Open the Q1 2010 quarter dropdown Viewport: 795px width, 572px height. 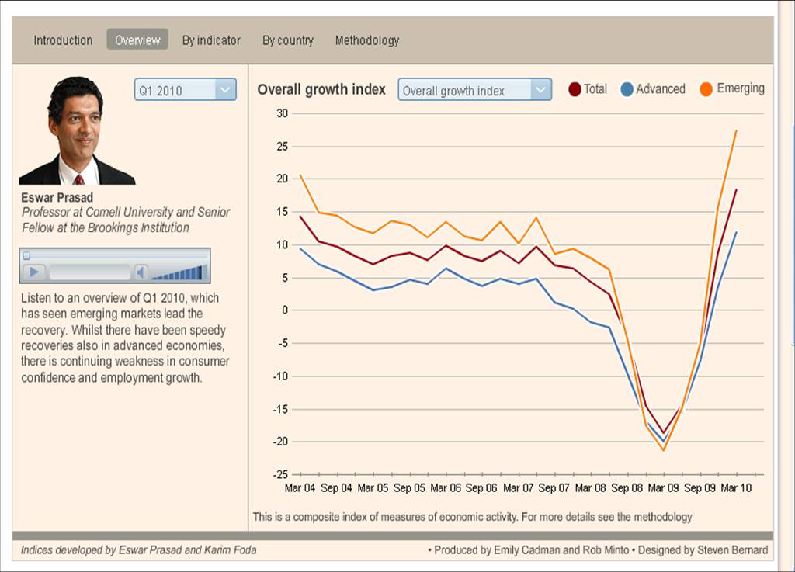click(x=175, y=90)
